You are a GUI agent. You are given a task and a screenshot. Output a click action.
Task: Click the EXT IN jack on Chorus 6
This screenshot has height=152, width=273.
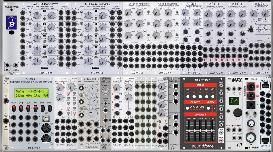click(221, 125)
